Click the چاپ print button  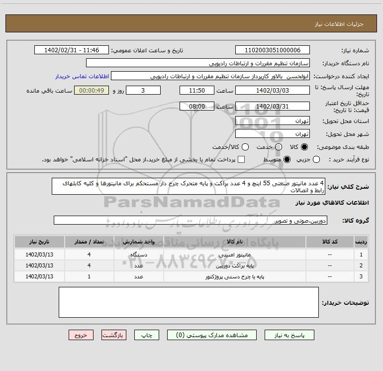(x=147, y=335)
